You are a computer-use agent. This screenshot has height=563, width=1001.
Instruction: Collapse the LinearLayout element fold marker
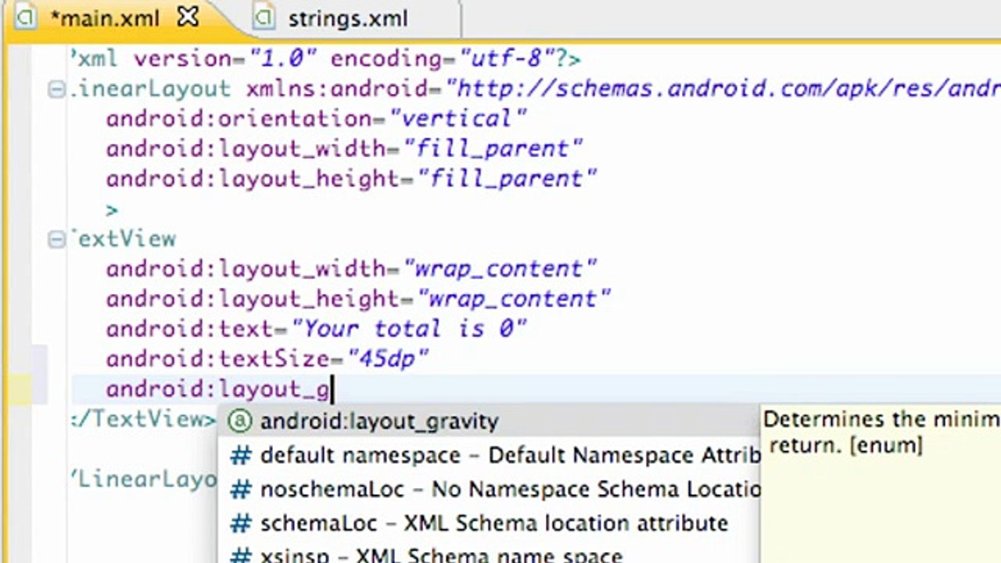click(56, 89)
